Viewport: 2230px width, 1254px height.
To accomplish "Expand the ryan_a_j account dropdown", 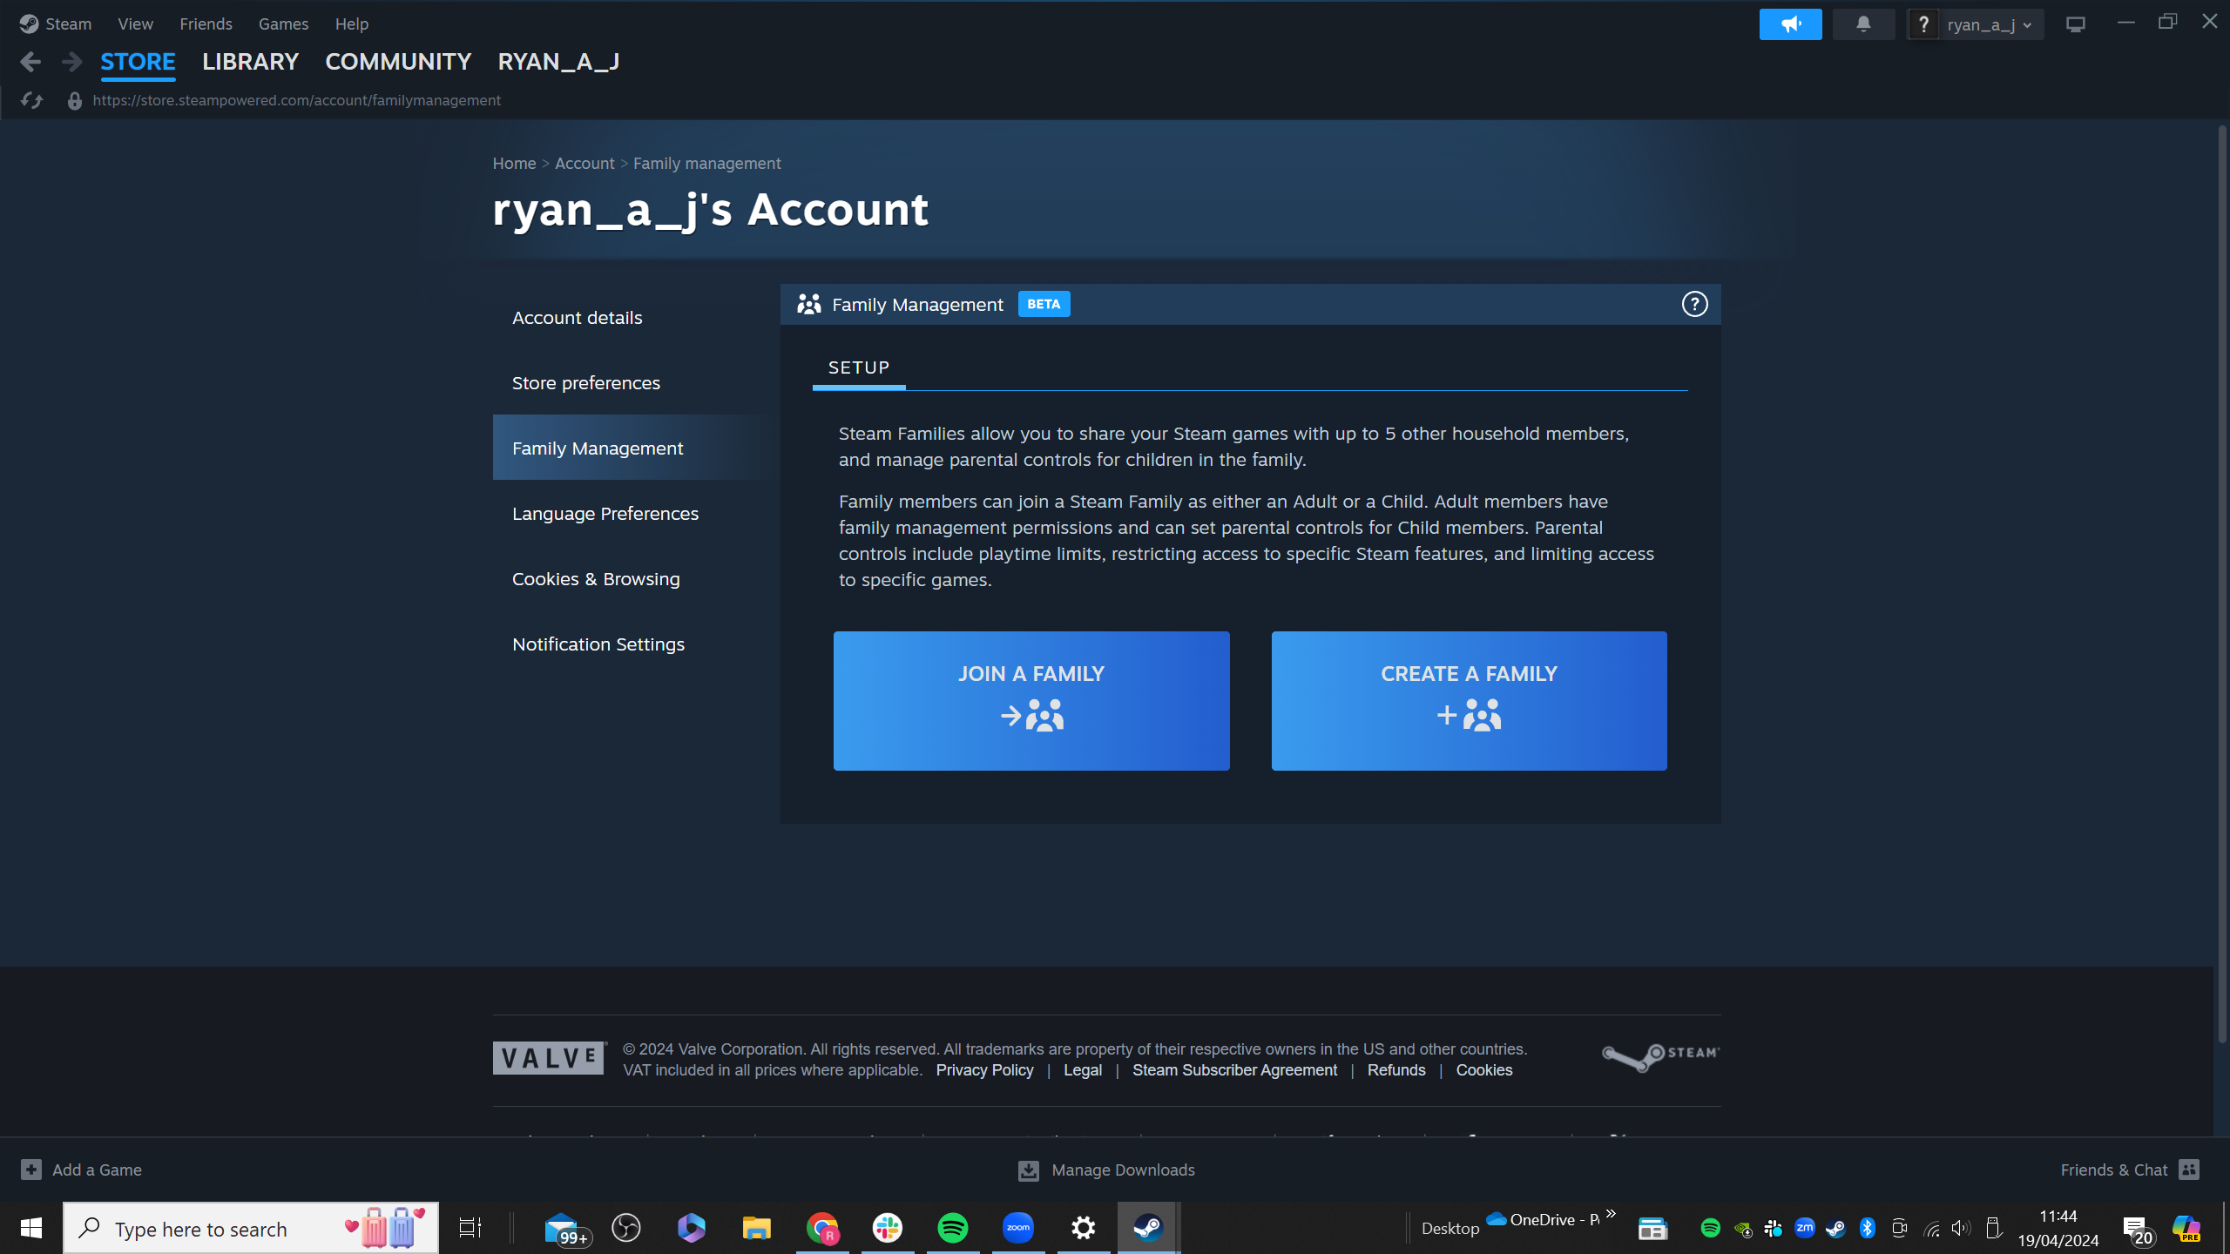I will click(1990, 24).
